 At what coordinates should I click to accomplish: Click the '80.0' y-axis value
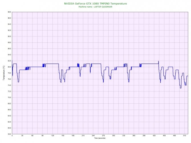[9, 67]
